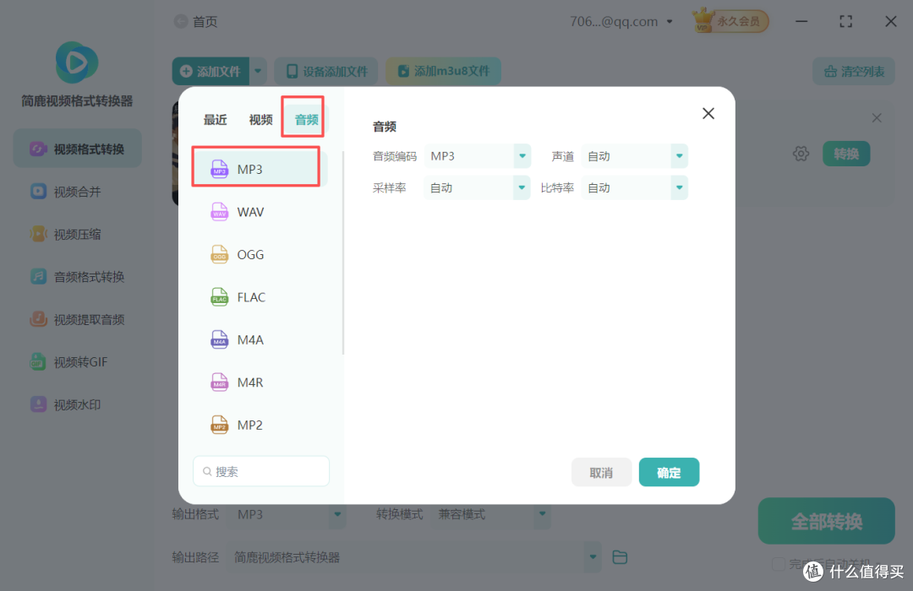This screenshot has height=591, width=913.
Task: Click the format list scrollbar
Action: point(343,252)
